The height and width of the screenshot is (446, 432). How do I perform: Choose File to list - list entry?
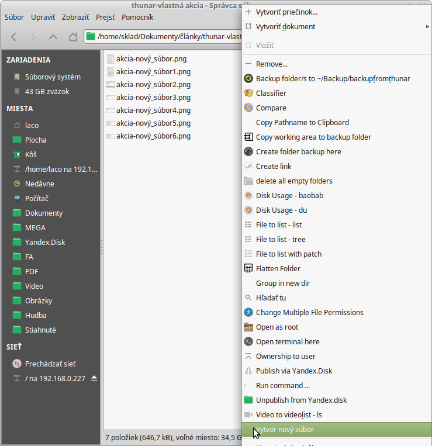[337, 224]
